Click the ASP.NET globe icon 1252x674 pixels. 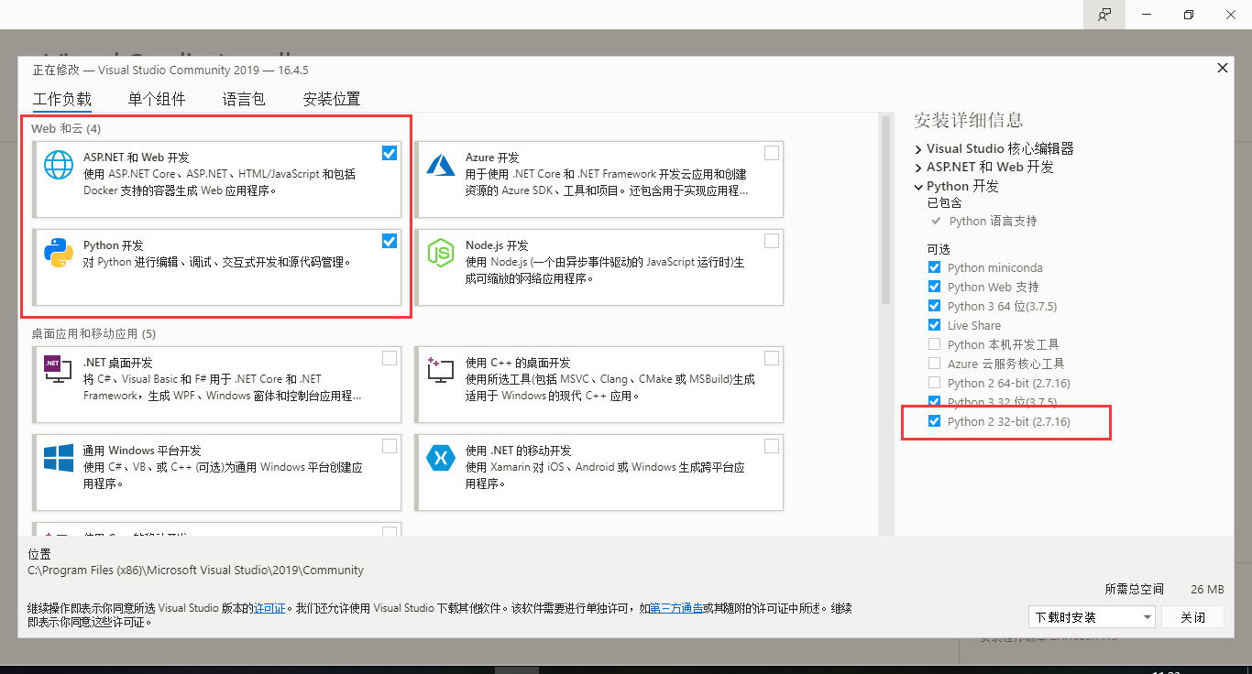[59, 165]
